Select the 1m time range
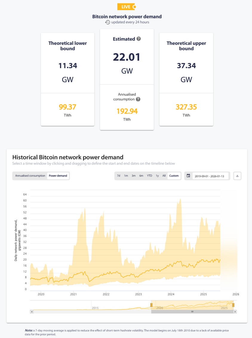The width and height of the screenshot is (252, 338). tap(126, 176)
